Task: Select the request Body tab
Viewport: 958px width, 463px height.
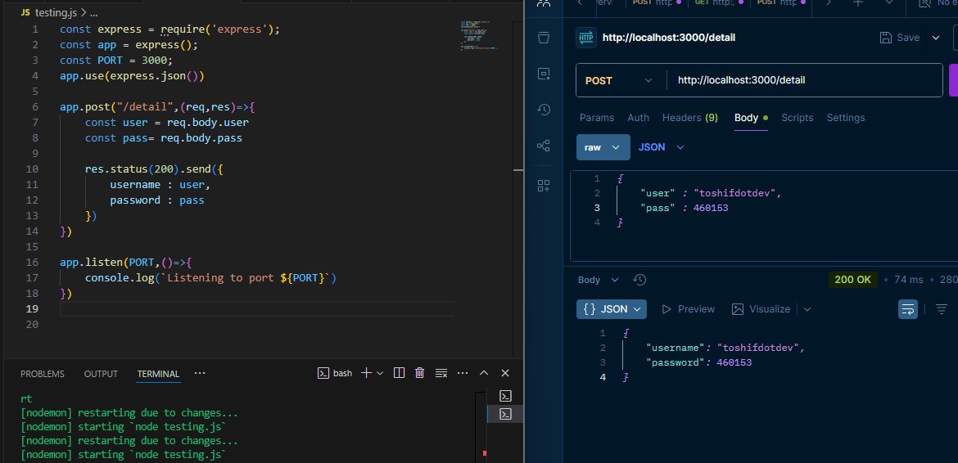Action: [751, 118]
